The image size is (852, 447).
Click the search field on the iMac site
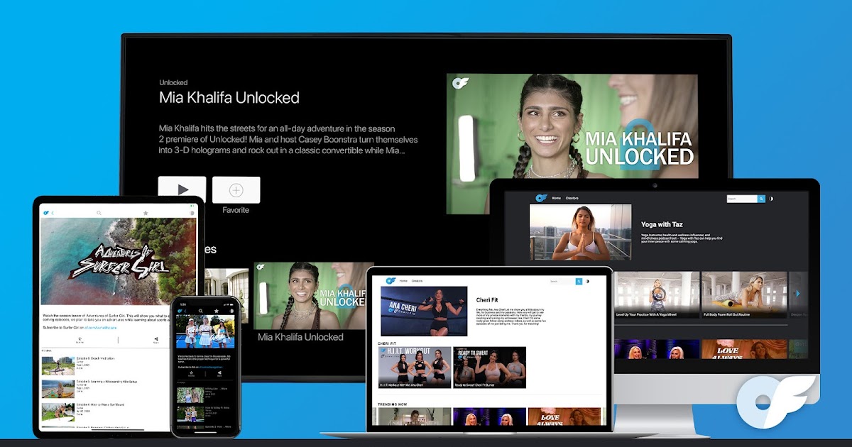(742, 199)
